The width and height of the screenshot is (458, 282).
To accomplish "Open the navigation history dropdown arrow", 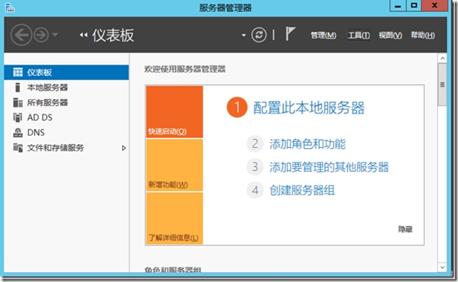I will click(x=55, y=35).
